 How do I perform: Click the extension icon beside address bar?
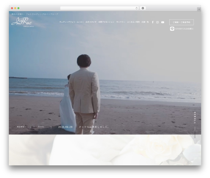[x=143, y=8]
